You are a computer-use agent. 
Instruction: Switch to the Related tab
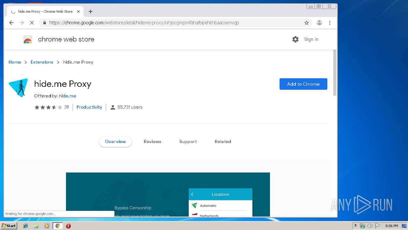click(x=223, y=142)
